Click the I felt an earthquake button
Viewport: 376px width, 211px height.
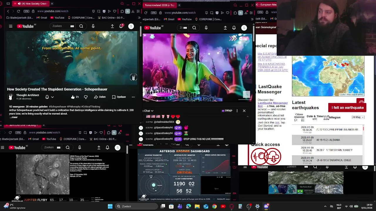coord(348,108)
